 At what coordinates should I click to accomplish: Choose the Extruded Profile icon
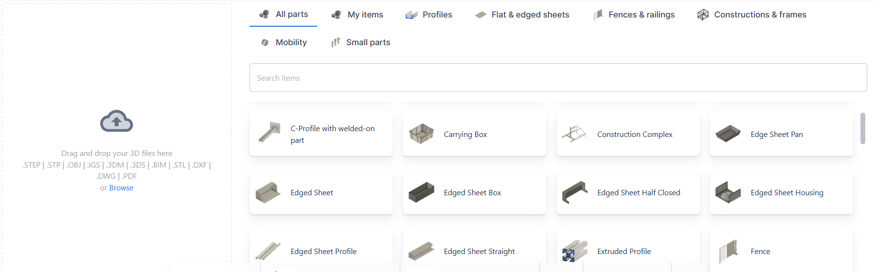[574, 251]
